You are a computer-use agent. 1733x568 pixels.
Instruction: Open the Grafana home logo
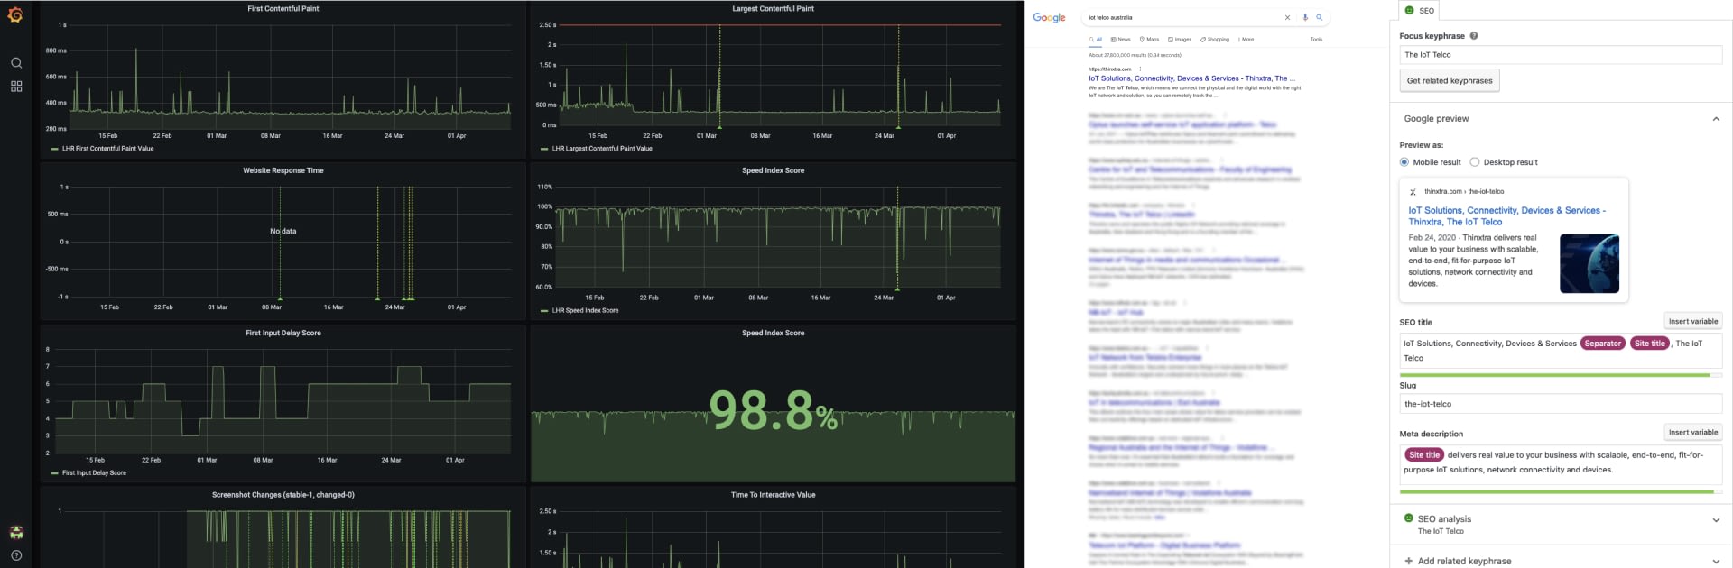tap(15, 15)
